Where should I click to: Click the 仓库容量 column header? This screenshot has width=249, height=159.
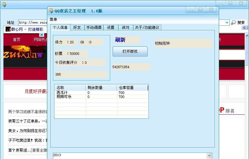pyautogui.click(x=133, y=88)
